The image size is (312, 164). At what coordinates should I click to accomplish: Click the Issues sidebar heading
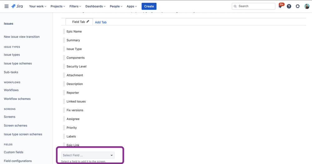point(8,23)
